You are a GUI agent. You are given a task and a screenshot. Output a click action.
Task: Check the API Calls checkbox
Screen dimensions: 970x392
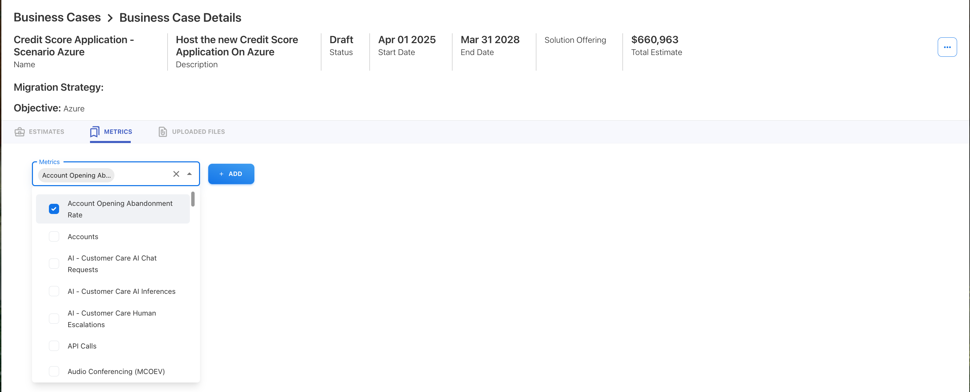[54, 346]
